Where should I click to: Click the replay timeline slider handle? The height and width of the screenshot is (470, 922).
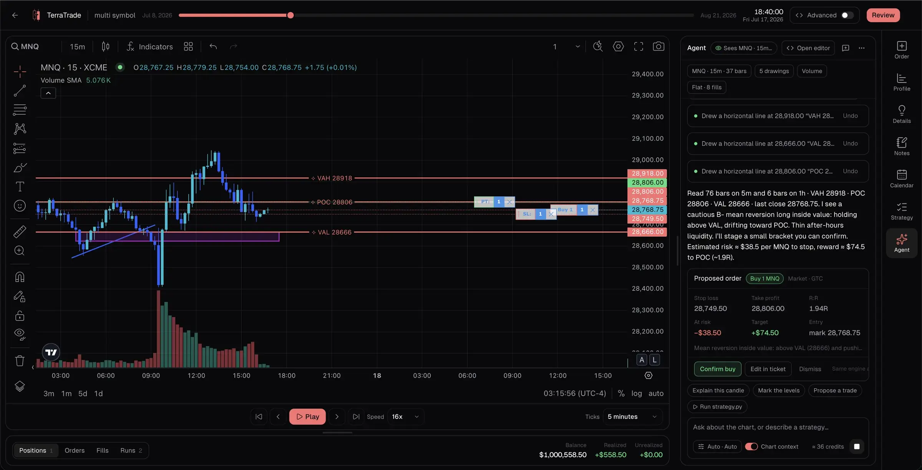[290, 15]
